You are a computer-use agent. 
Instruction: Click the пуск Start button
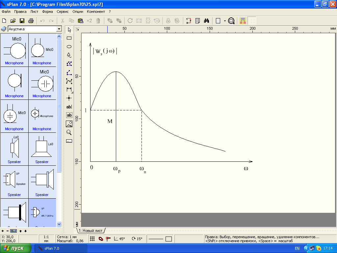click(16, 248)
